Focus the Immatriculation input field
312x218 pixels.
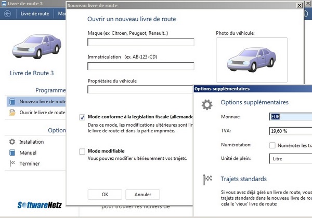141,66
